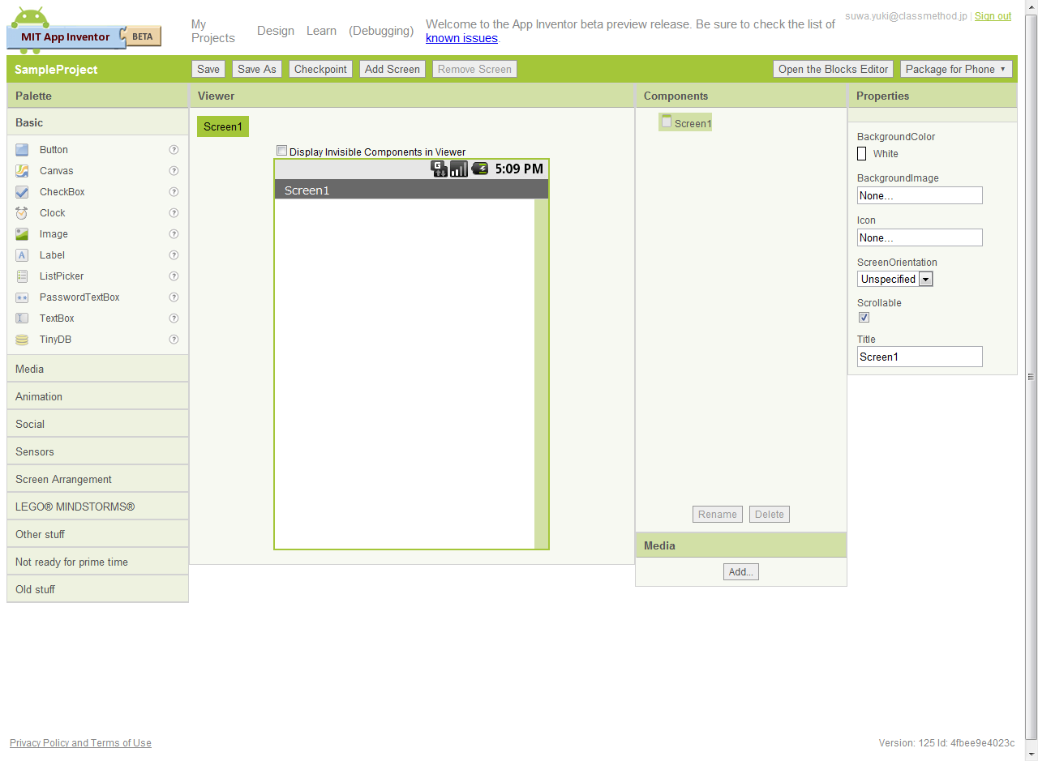Pick the Image component icon

pyautogui.click(x=22, y=234)
